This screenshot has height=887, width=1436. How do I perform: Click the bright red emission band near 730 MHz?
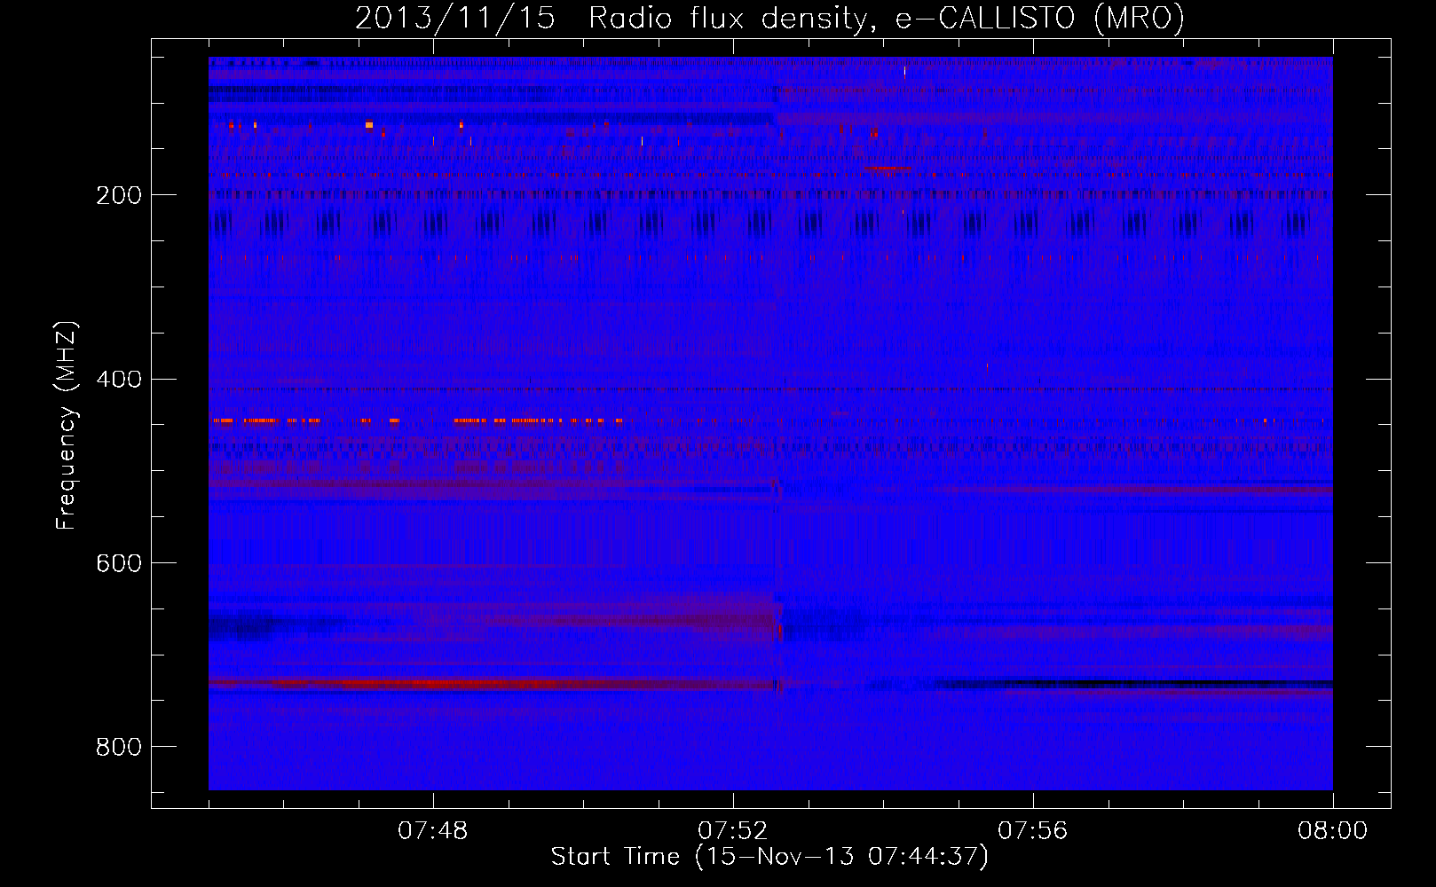(493, 684)
